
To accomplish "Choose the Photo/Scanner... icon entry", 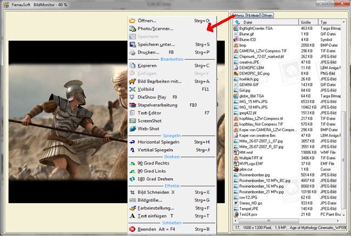I will coord(133,29).
